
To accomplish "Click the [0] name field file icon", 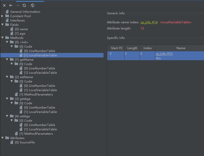I will pyautogui.click(x=12, y=29).
